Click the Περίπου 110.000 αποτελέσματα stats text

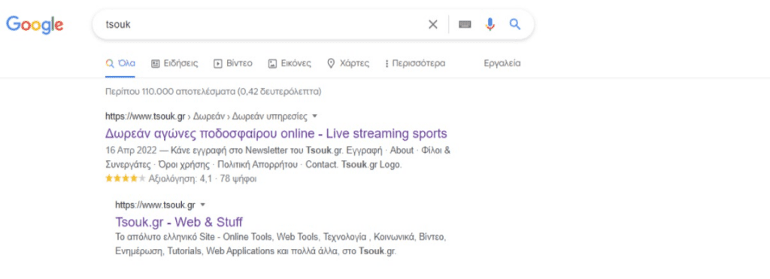tap(213, 91)
